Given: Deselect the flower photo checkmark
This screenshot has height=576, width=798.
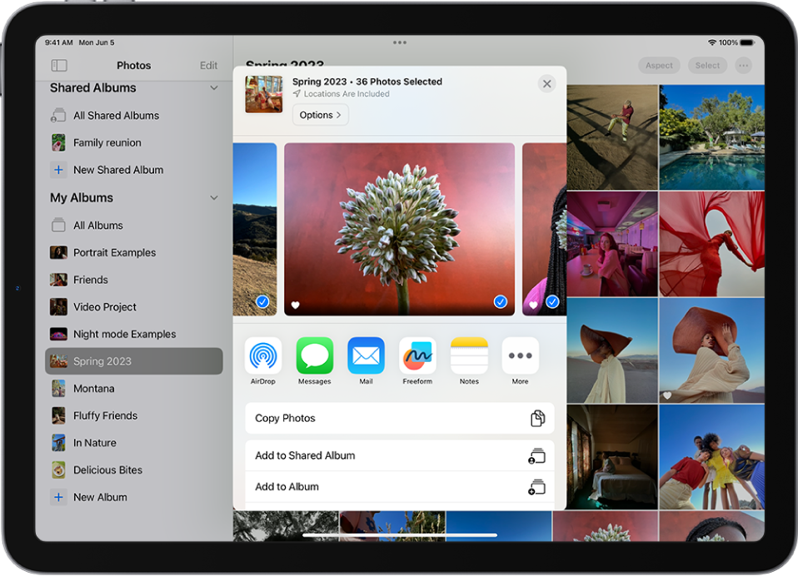Looking at the screenshot, I should tap(500, 302).
